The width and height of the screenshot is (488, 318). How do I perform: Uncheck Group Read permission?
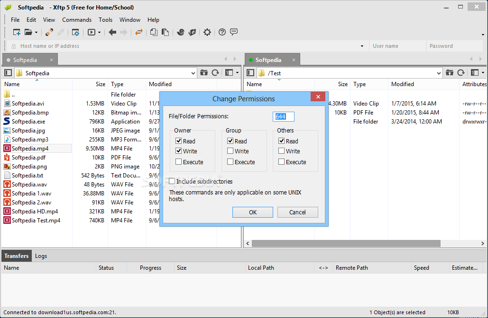tap(230, 141)
